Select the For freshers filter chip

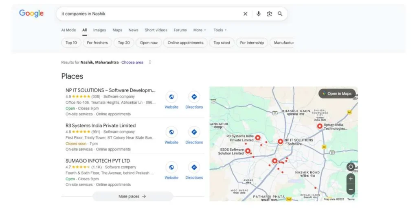[97, 43]
